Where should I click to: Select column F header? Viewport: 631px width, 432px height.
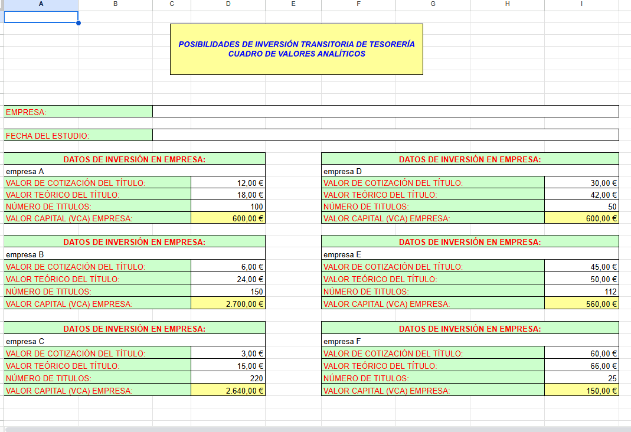[358, 4]
